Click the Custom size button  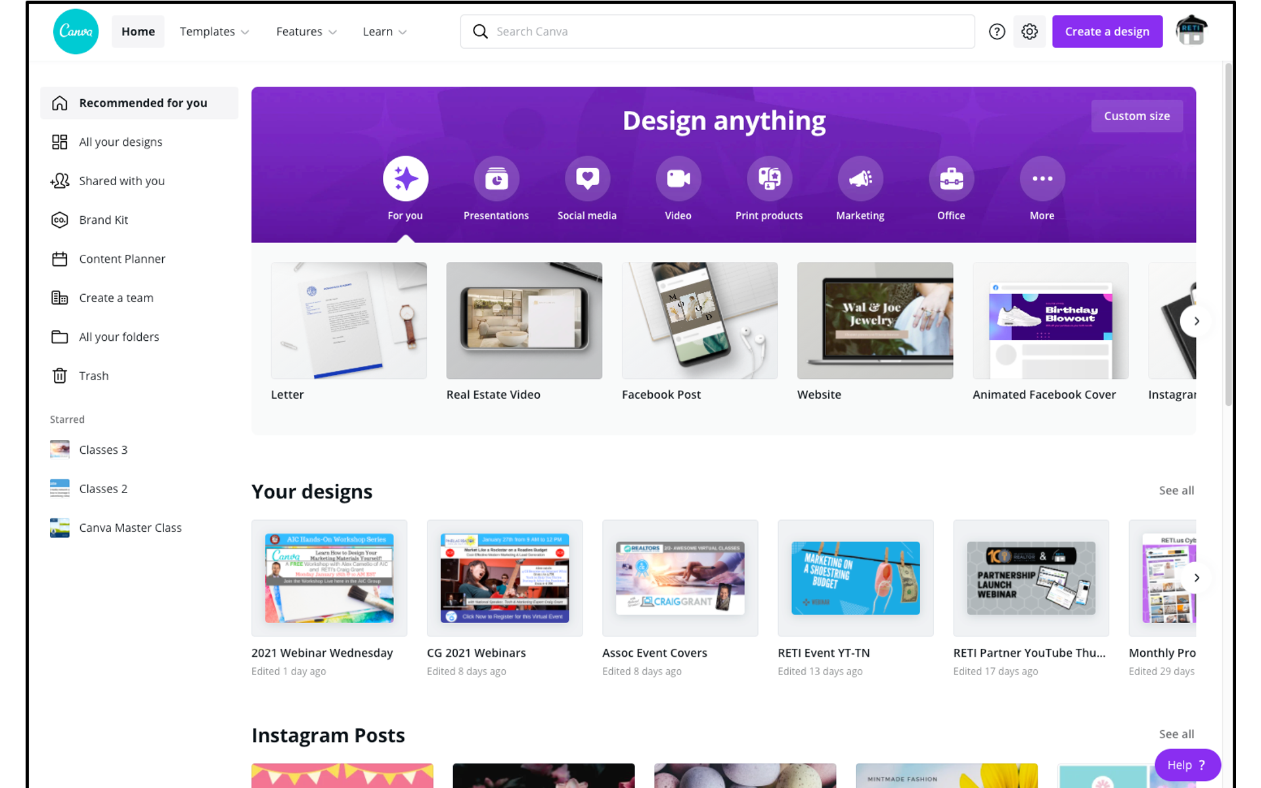click(1136, 116)
